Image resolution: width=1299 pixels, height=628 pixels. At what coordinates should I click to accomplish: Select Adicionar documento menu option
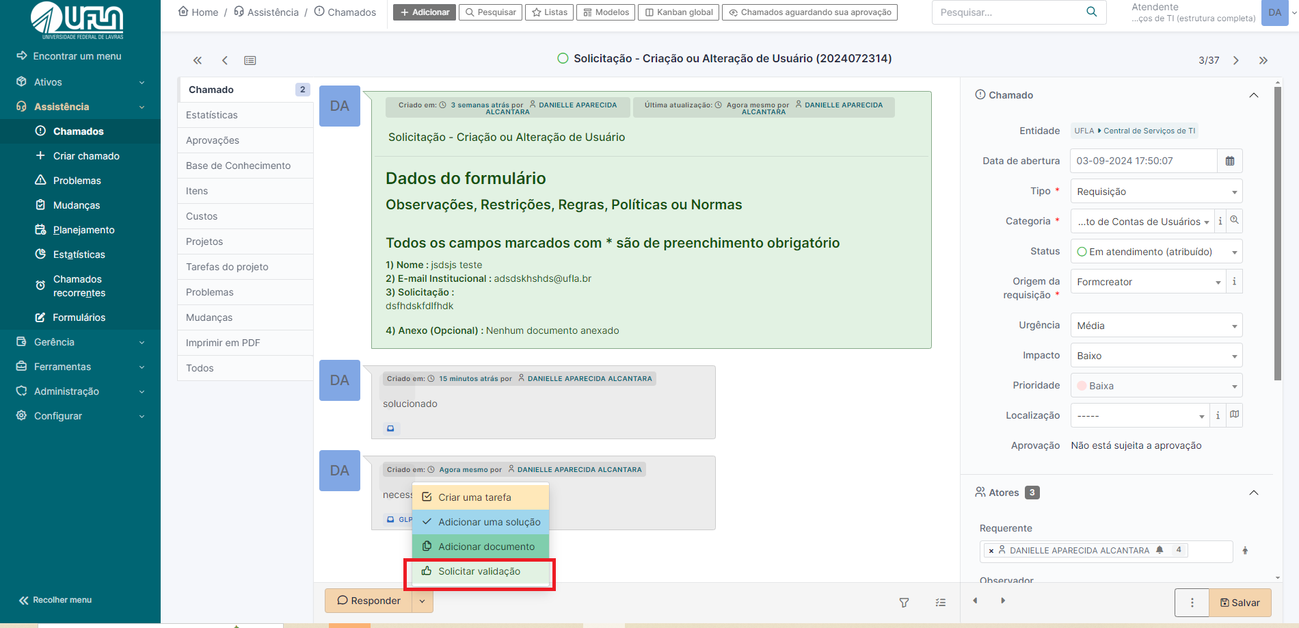pyautogui.click(x=481, y=547)
